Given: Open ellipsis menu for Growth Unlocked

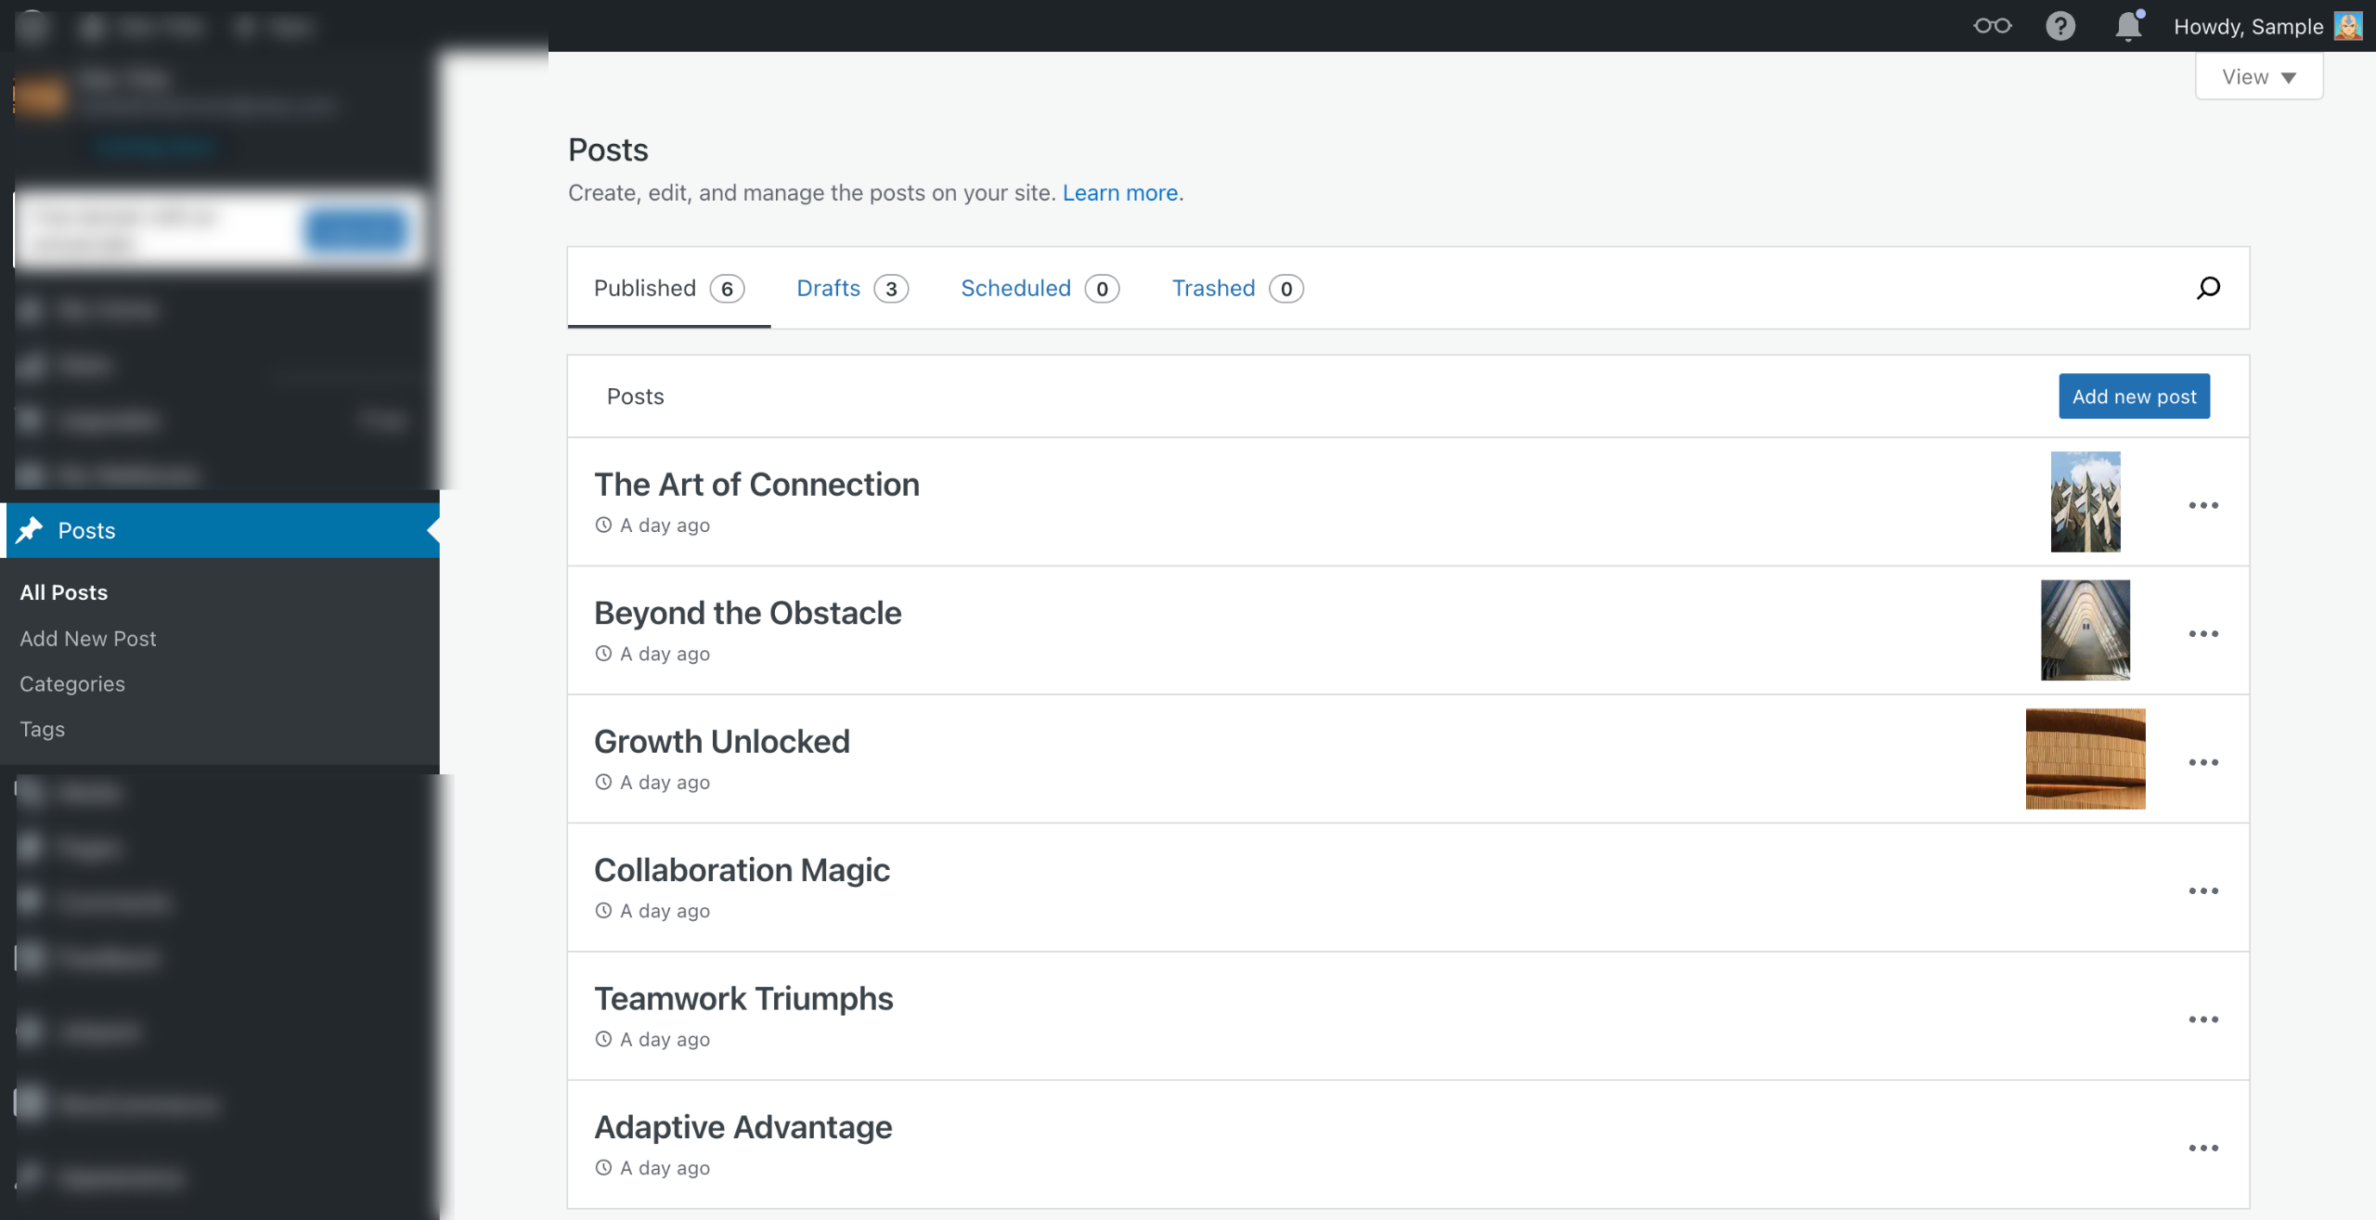Looking at the screenshot, I should tap(2202, 762).
